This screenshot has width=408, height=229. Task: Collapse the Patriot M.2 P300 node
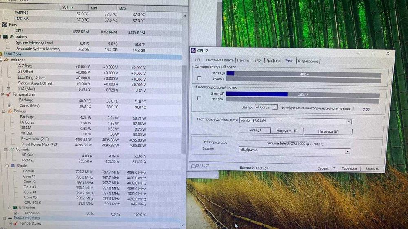[x=4, y=218]
